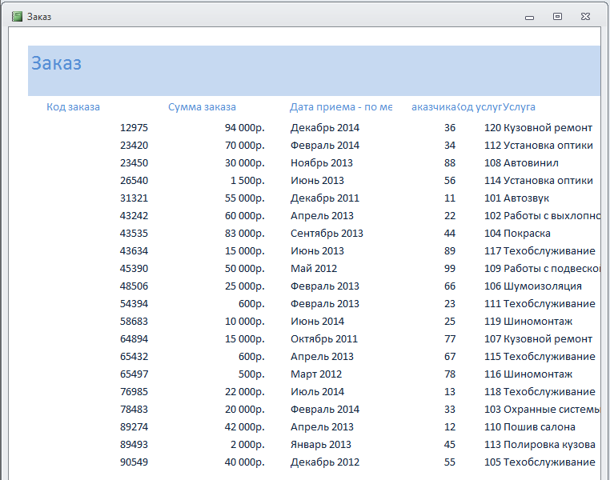The width and height of the screenshot is (610, 480).
Task: Select the Автозвук service entry
Action: pos(526,198)
